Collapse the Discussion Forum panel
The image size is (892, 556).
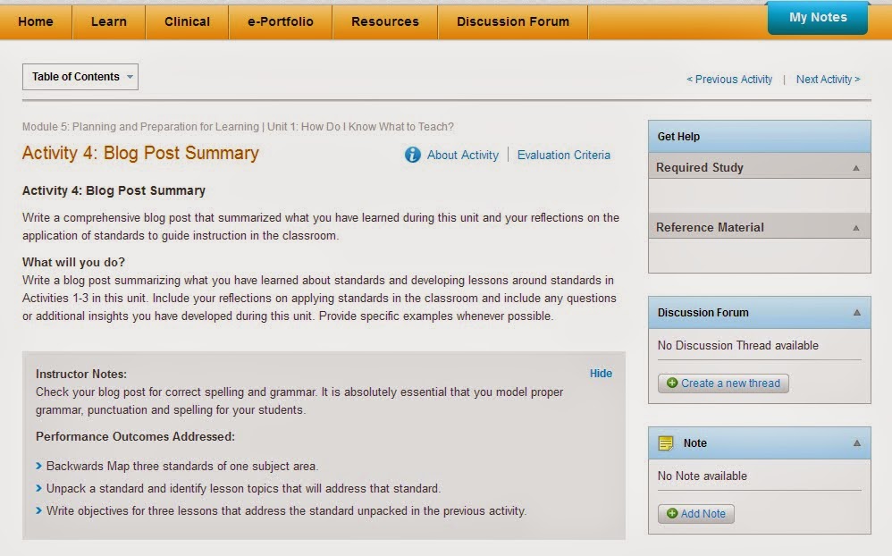[856, 313]
